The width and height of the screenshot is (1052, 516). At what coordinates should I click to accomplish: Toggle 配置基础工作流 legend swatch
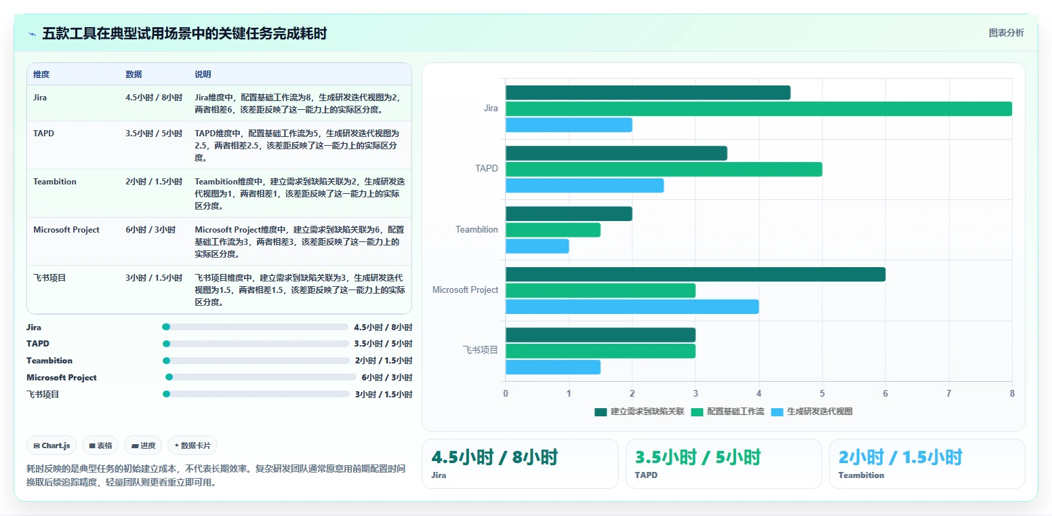click(696, 412)
